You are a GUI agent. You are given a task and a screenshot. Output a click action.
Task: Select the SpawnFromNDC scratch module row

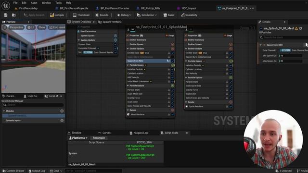tap(33, 116)
